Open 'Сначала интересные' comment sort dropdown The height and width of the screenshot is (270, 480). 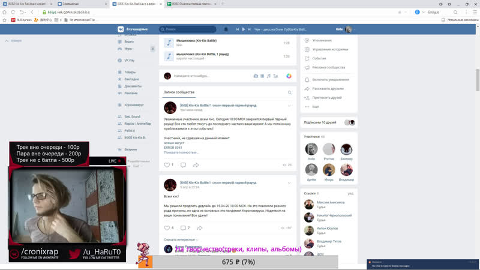[x=181, y=239]
